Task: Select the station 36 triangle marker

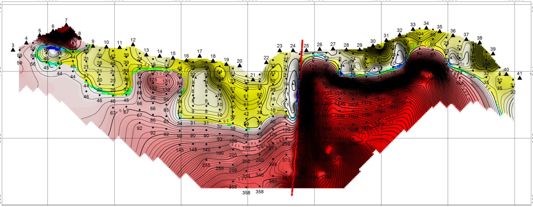Action: 453,36
